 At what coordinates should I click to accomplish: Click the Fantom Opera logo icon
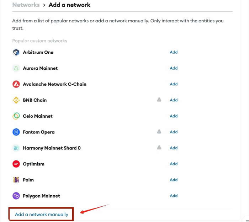point(16,132)
